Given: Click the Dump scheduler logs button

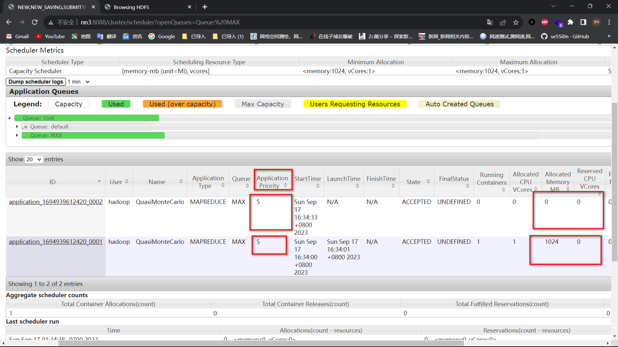Looking at the screenshot, I should [36, 82].
